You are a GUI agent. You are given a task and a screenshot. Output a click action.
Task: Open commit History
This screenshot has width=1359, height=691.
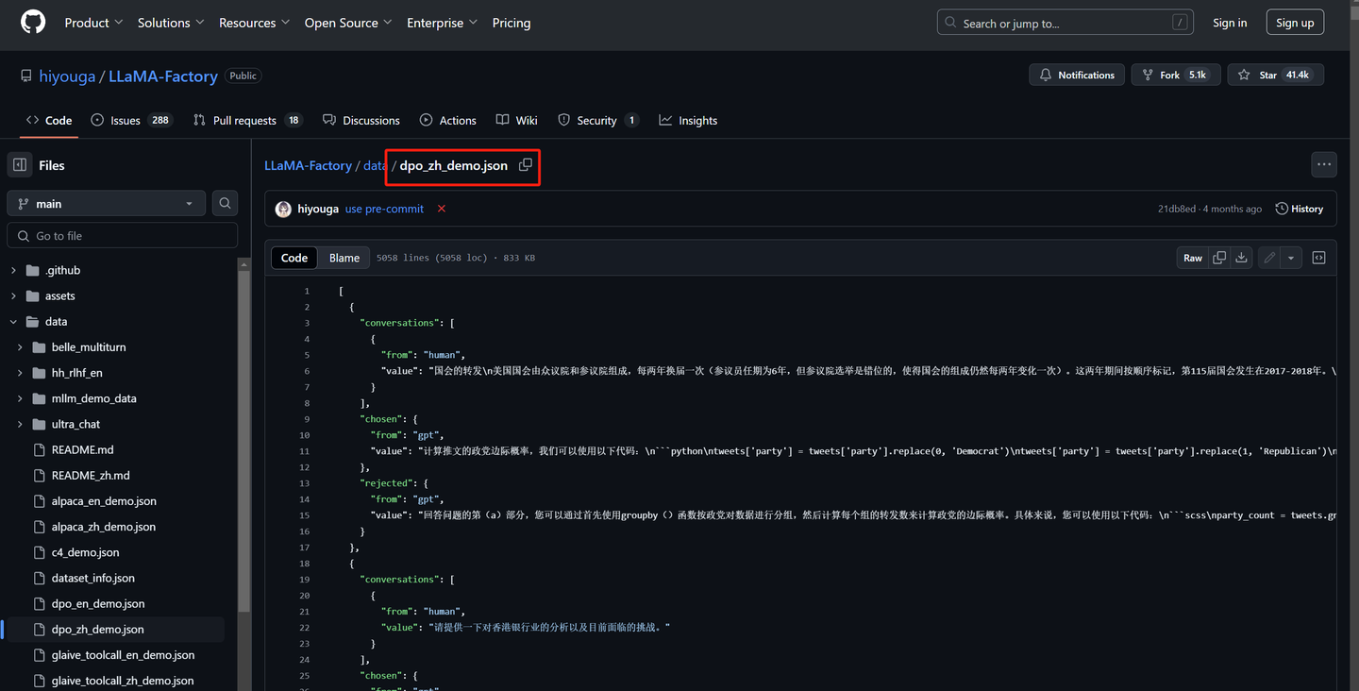(1300, 209)
